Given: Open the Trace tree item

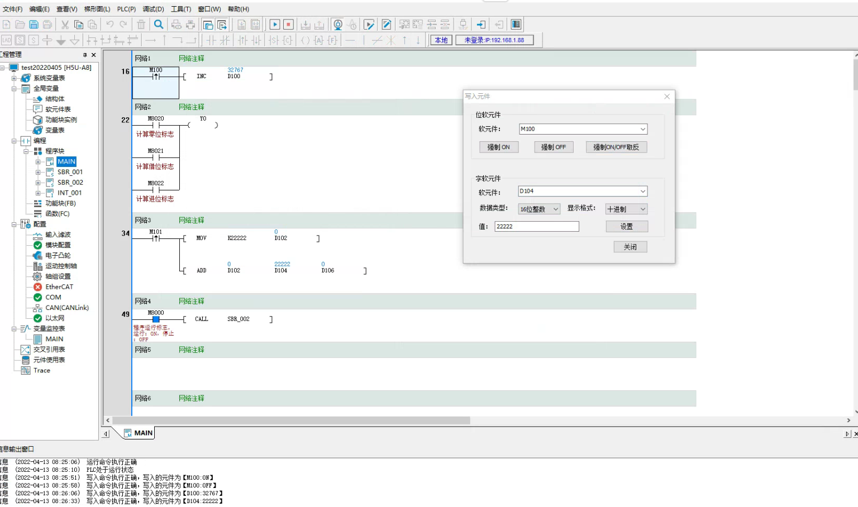Looking at the screenshot, I should point(42,370).
